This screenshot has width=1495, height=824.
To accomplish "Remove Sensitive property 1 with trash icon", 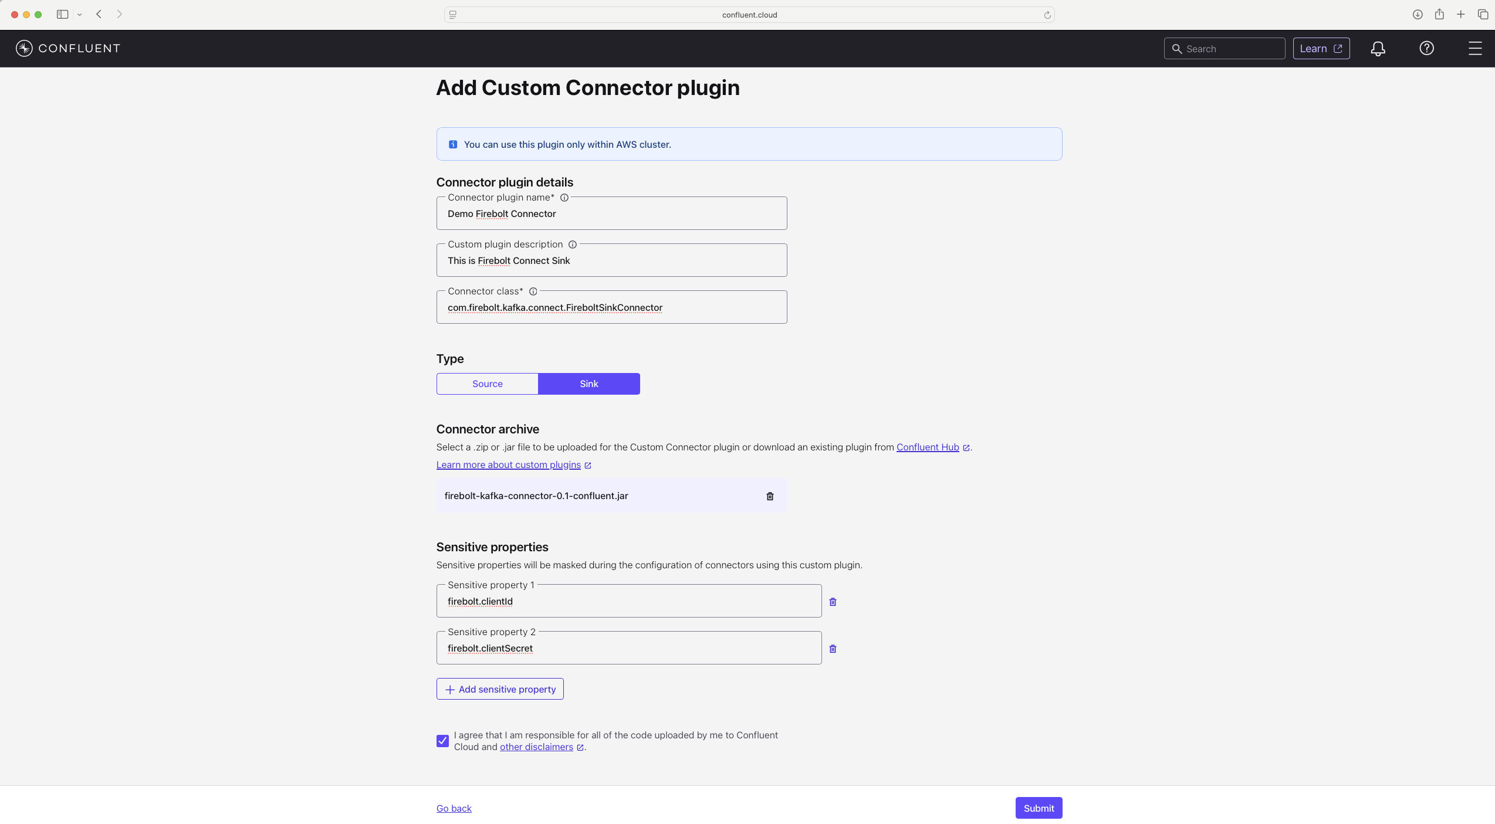I will (x=833, y=602).
